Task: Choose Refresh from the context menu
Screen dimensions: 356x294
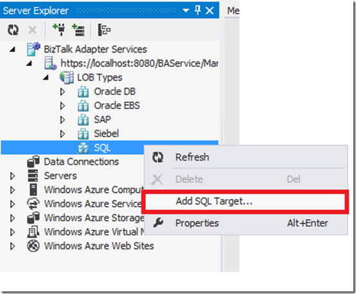Action: 246,157
